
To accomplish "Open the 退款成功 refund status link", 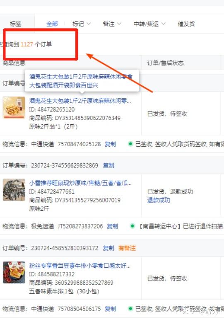I will pyautogui.click(x=159, y=200).
